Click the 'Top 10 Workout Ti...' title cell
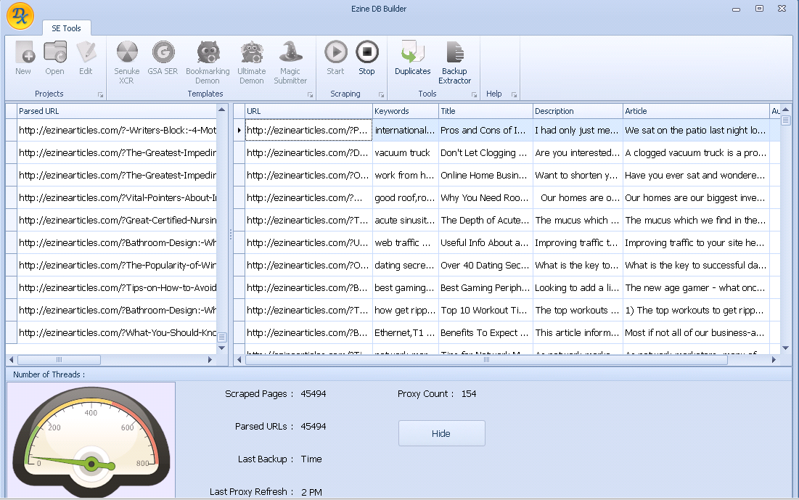This screenshot has height=500, width=799. pyautogui.click(x=485, y=310)
